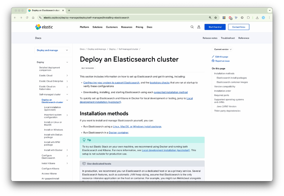Click the zoom icon in address bar
The height and width of the screenshot is (196, 284).
coord(210,18)
